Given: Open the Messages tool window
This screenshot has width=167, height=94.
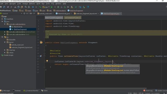Looking at the screenshot, I should (x=5, y=91).
